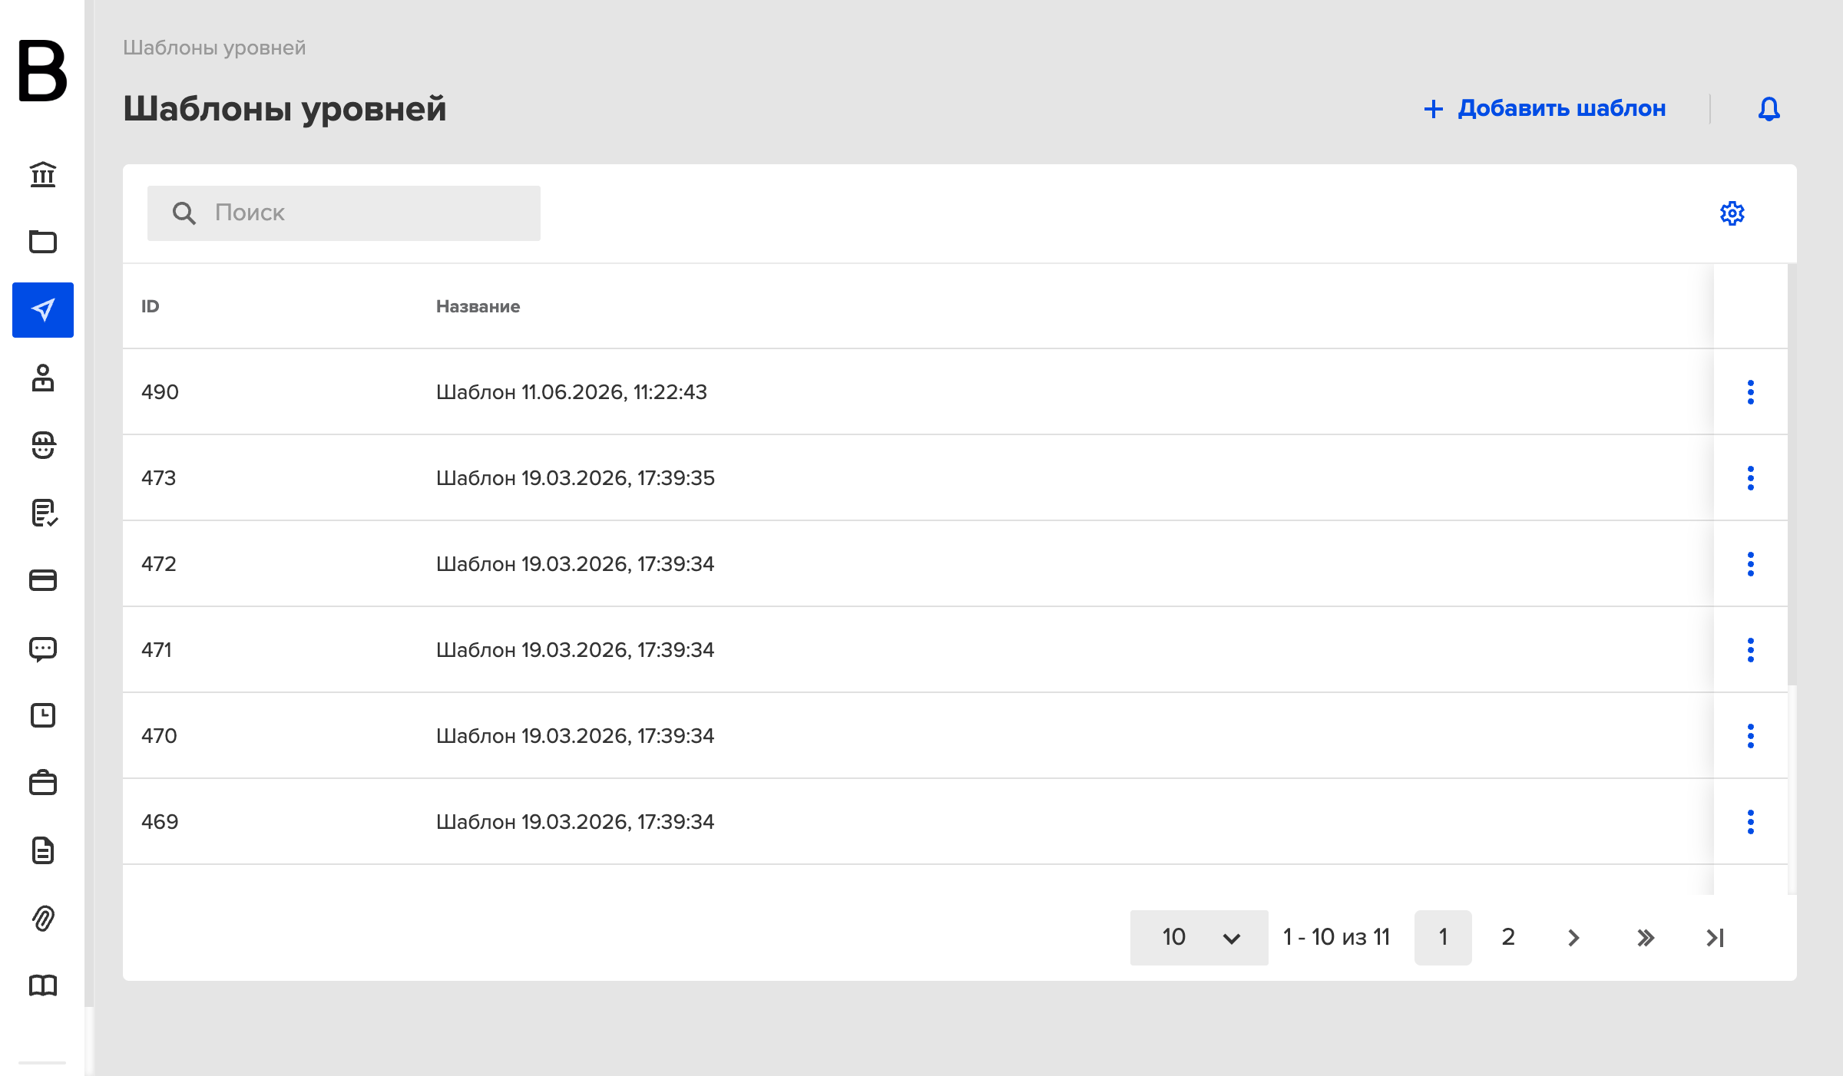
Task: Go to page 2
Action: pos(1508,938)
